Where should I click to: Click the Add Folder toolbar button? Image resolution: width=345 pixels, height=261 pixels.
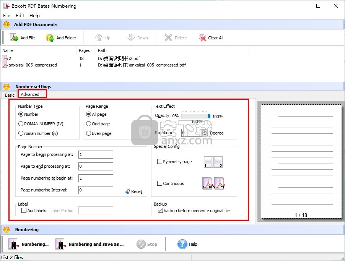pyautogui.click(x=61, y=37)
